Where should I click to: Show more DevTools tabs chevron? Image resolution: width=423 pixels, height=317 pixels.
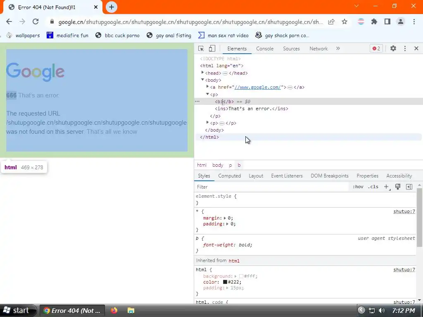click(x=338, y=49)
